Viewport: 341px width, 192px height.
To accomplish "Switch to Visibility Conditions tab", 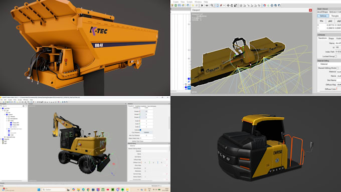I will tap(141, 106).
